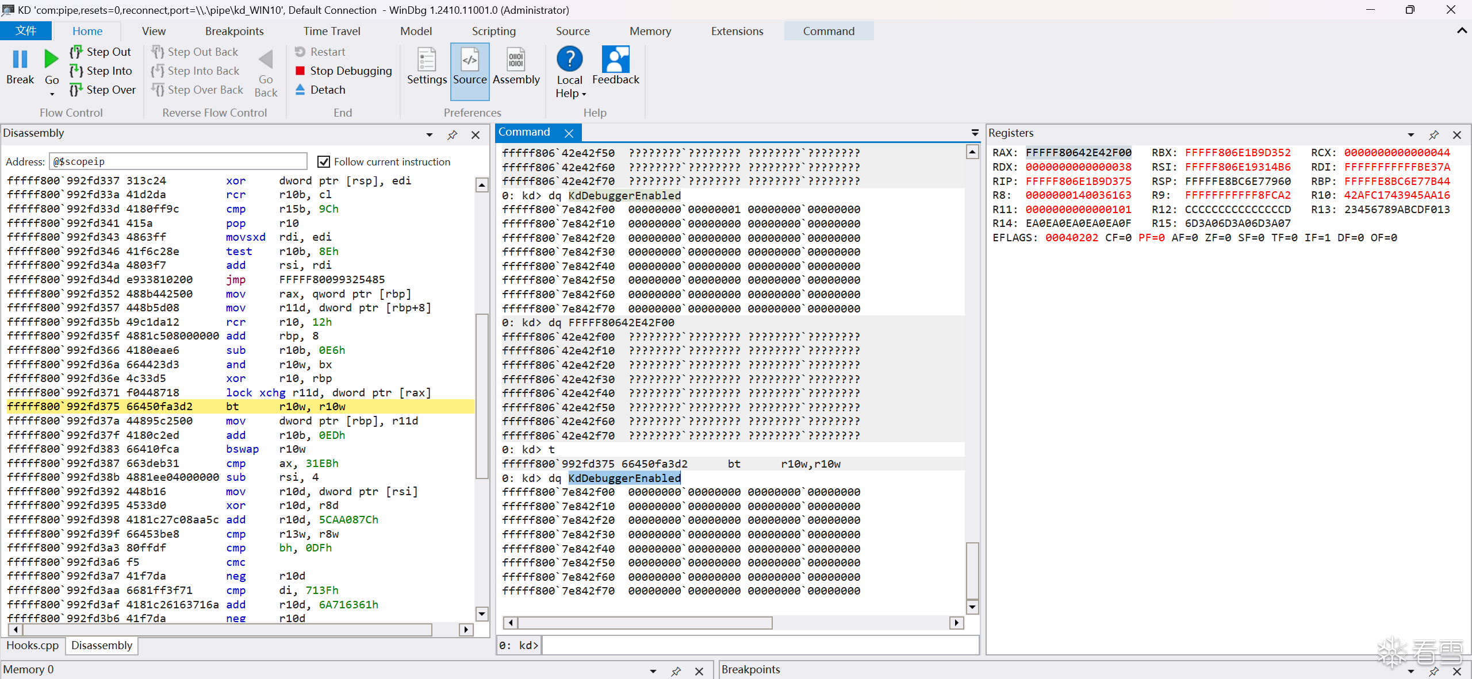Screen dimensions: 1472x679
Task: Click the red Stop Debugging icon
Action: click(x=300, y=71)
